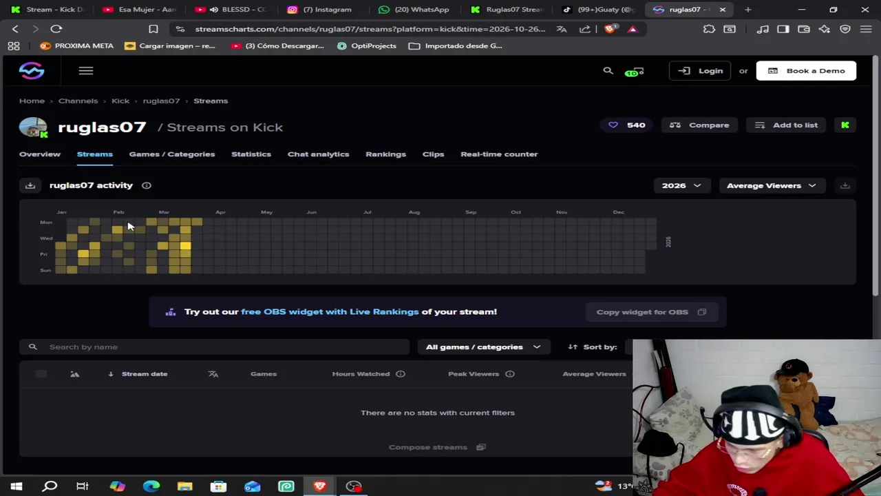The width and height of the screenshot is (881, 496).
Task: Open OptiProjects bookmark
Action: (367, 45)
